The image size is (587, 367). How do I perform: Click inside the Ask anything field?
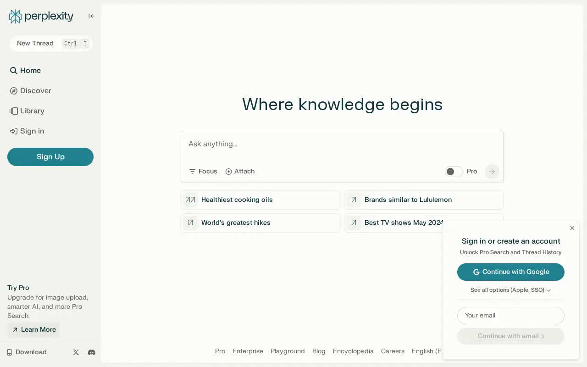(x=342, y=144)
